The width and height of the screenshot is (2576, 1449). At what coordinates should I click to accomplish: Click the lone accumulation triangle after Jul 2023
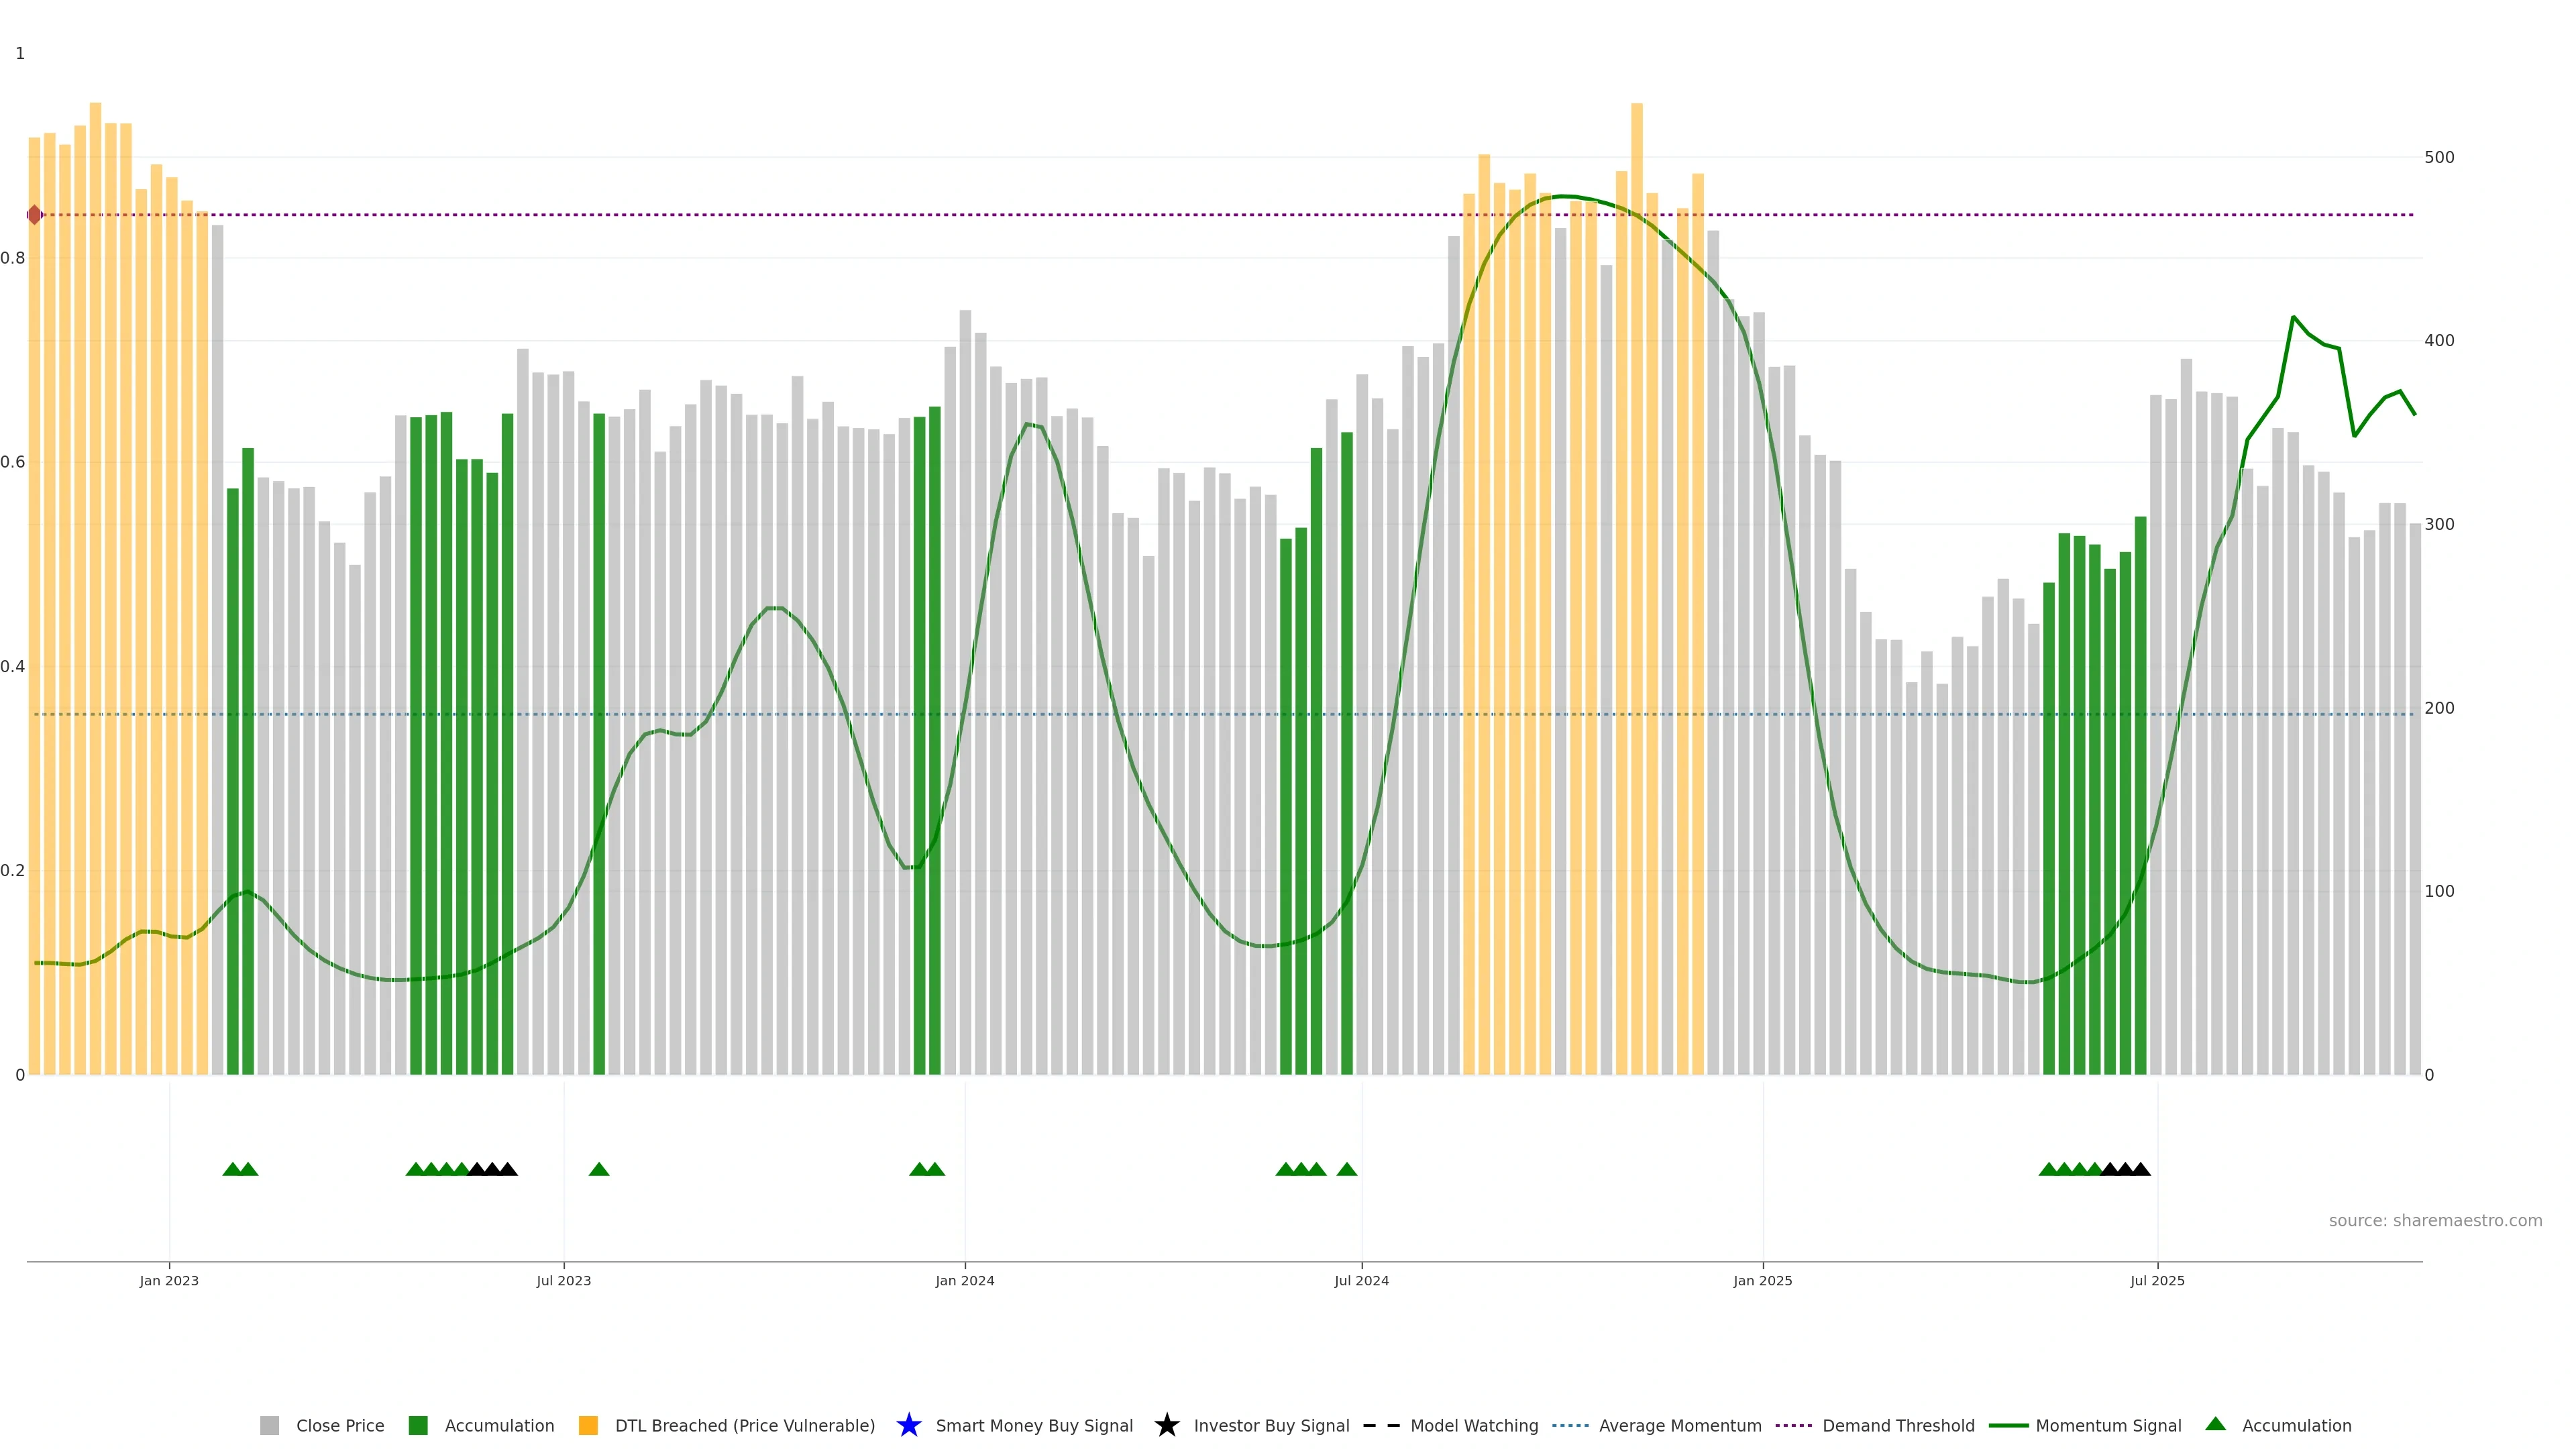coord(599,1169)
